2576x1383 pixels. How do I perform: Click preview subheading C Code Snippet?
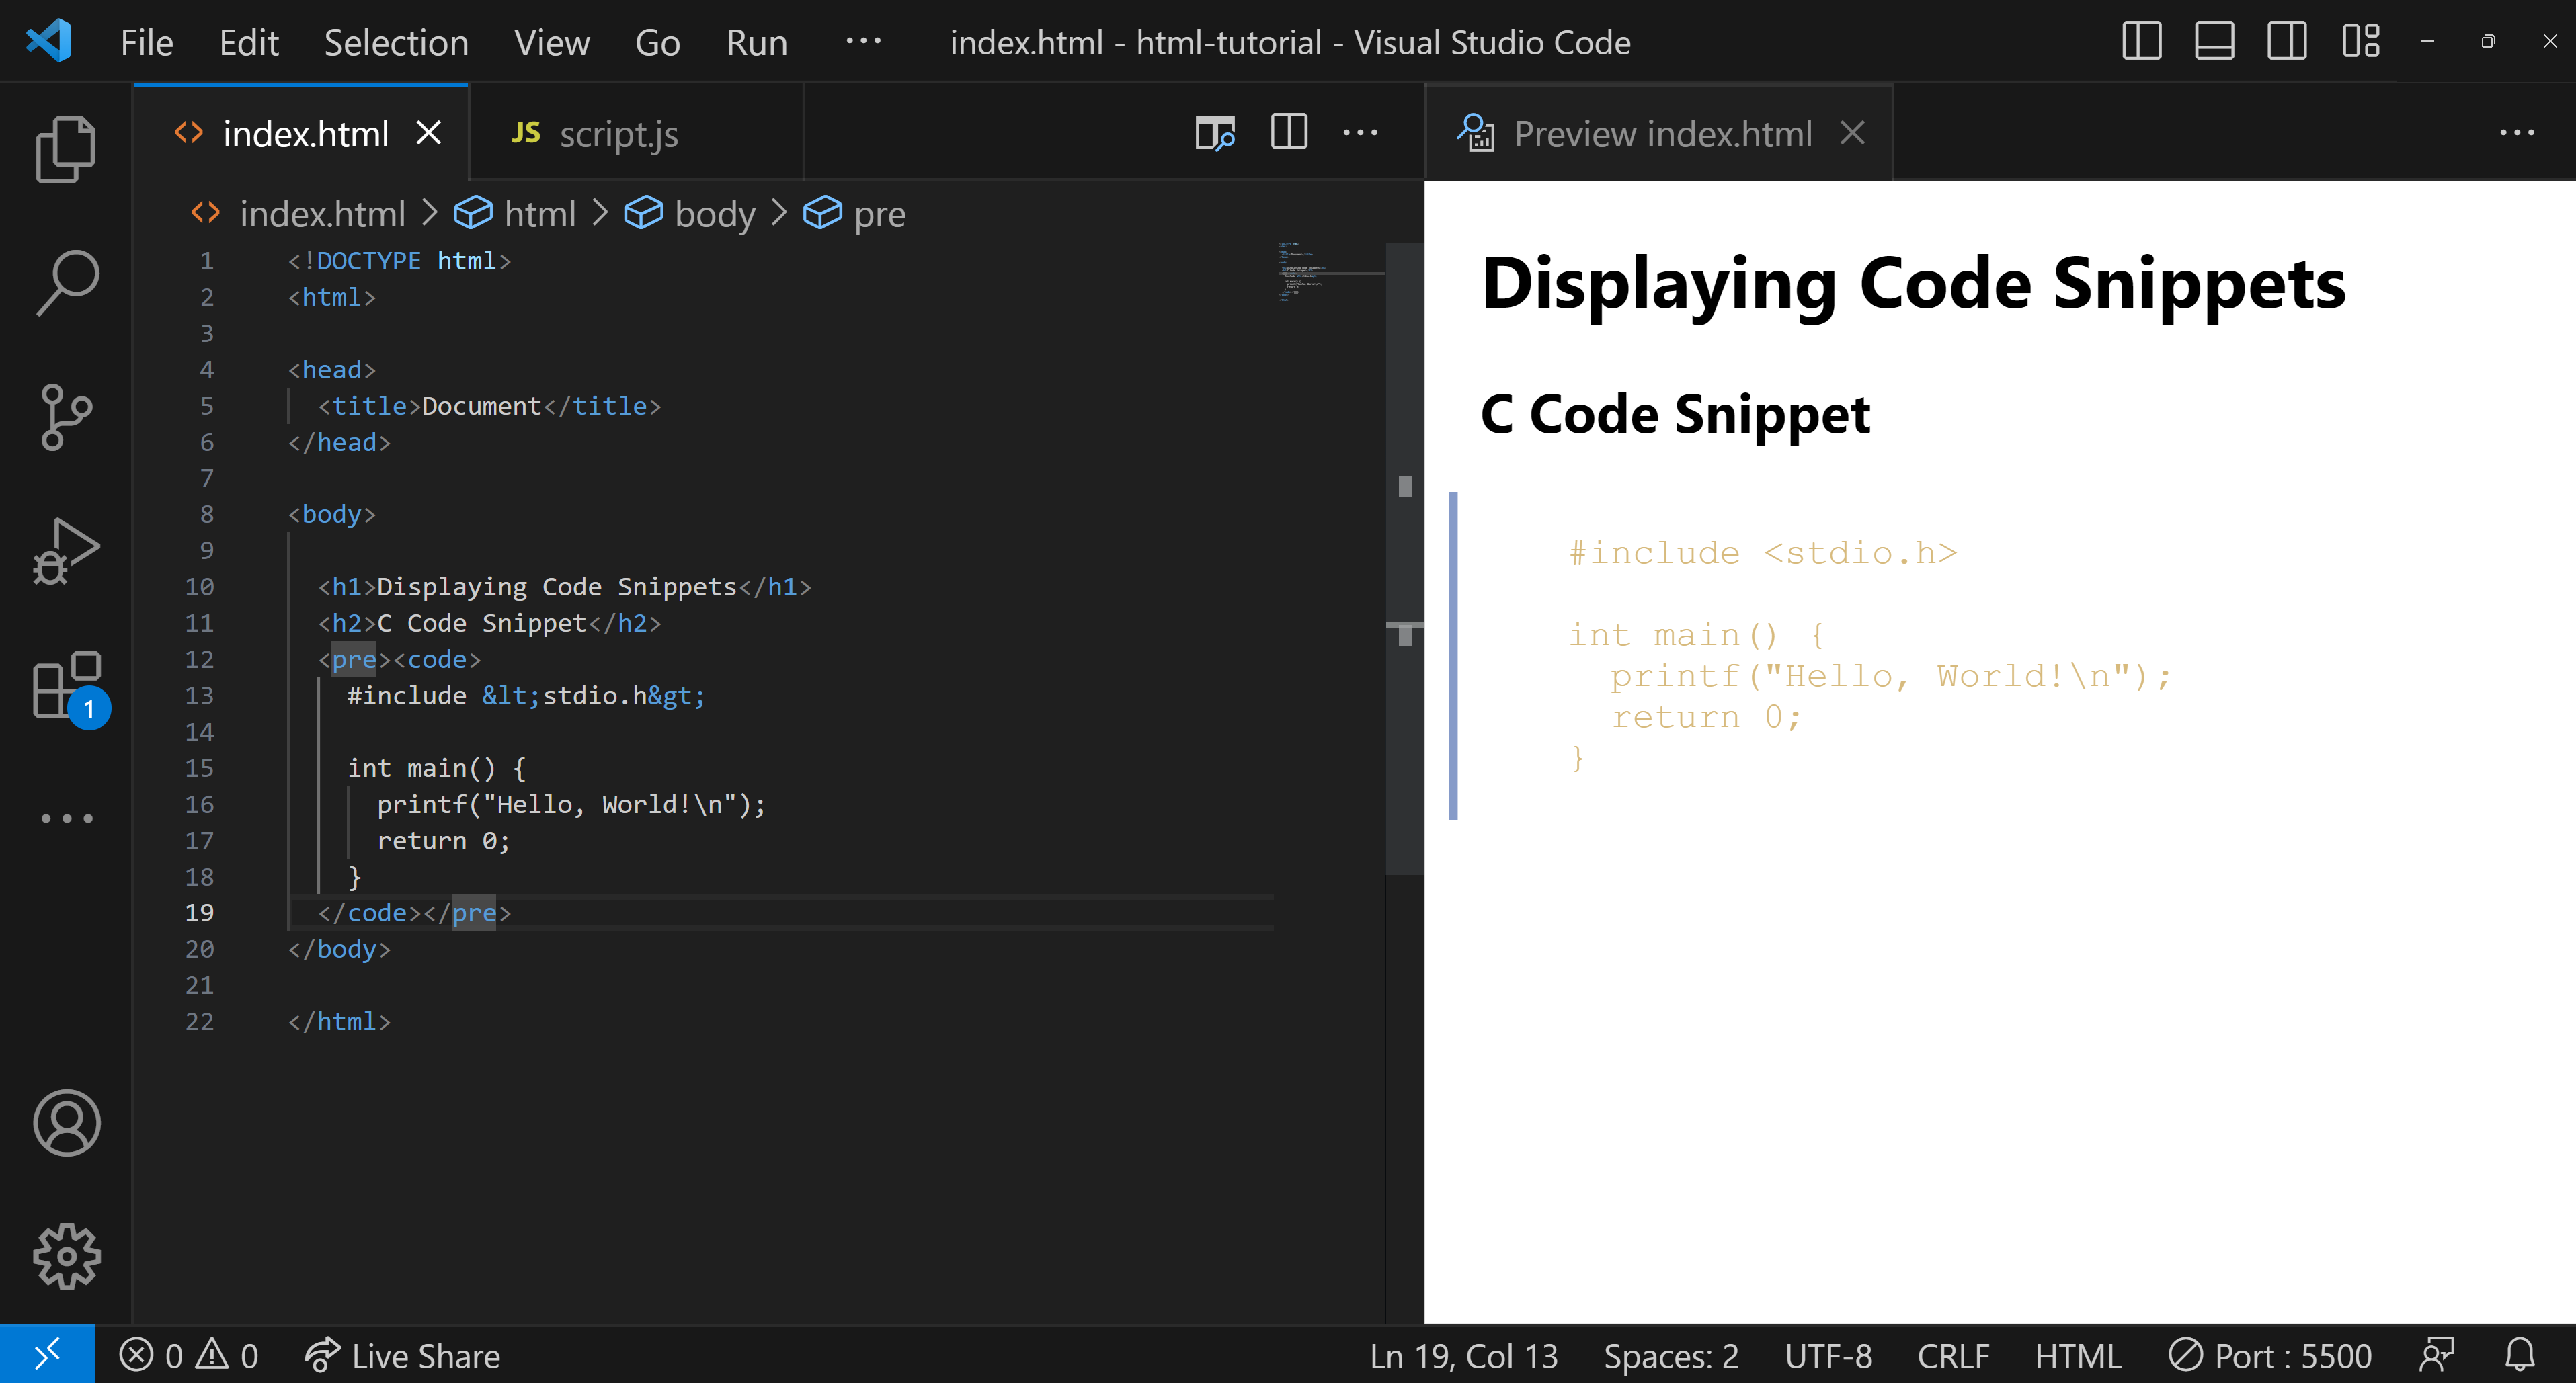pyautogui.click(x=1675, y=414)
